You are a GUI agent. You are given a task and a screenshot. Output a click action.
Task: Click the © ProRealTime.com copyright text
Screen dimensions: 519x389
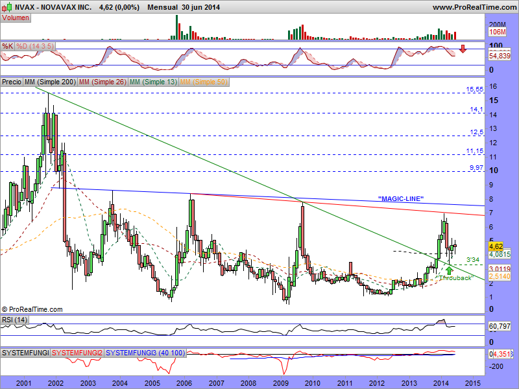click(32, 310)
